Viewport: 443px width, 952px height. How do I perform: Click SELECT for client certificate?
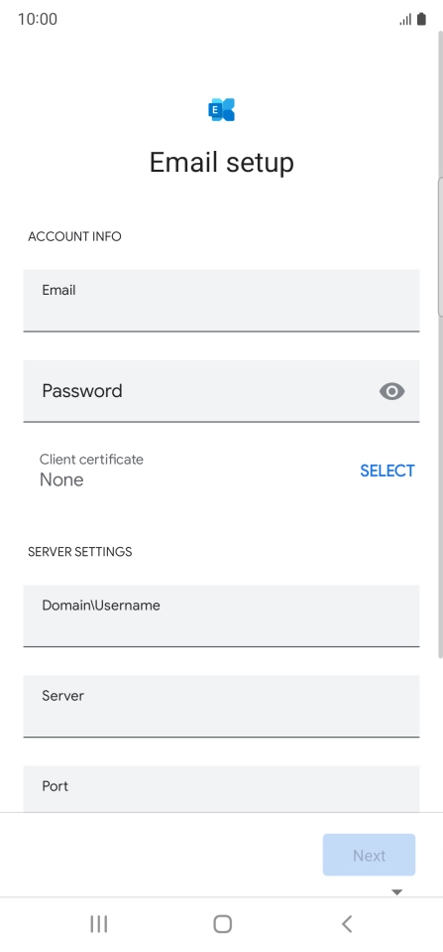(x=388, y=471)
